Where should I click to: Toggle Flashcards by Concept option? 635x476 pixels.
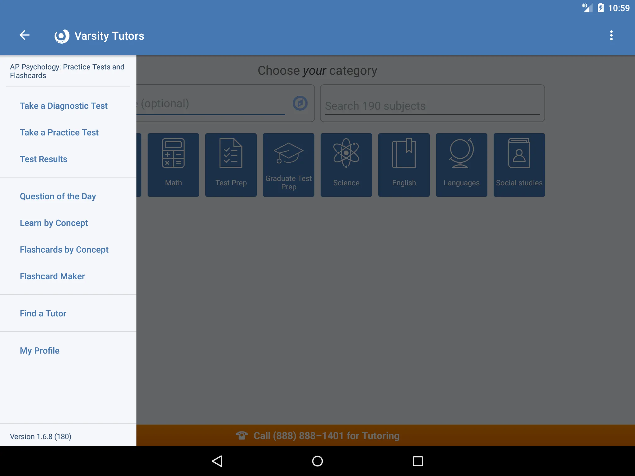pyautogui.click(x=64, y=249)
